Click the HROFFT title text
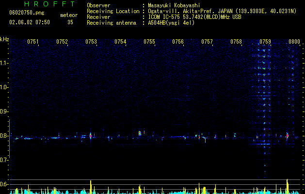305x194 pixels. [50, 4]
